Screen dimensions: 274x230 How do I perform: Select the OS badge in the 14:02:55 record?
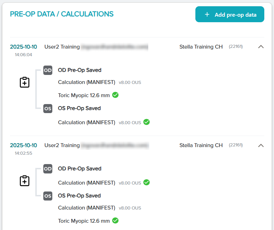click(x=48, y=196)
